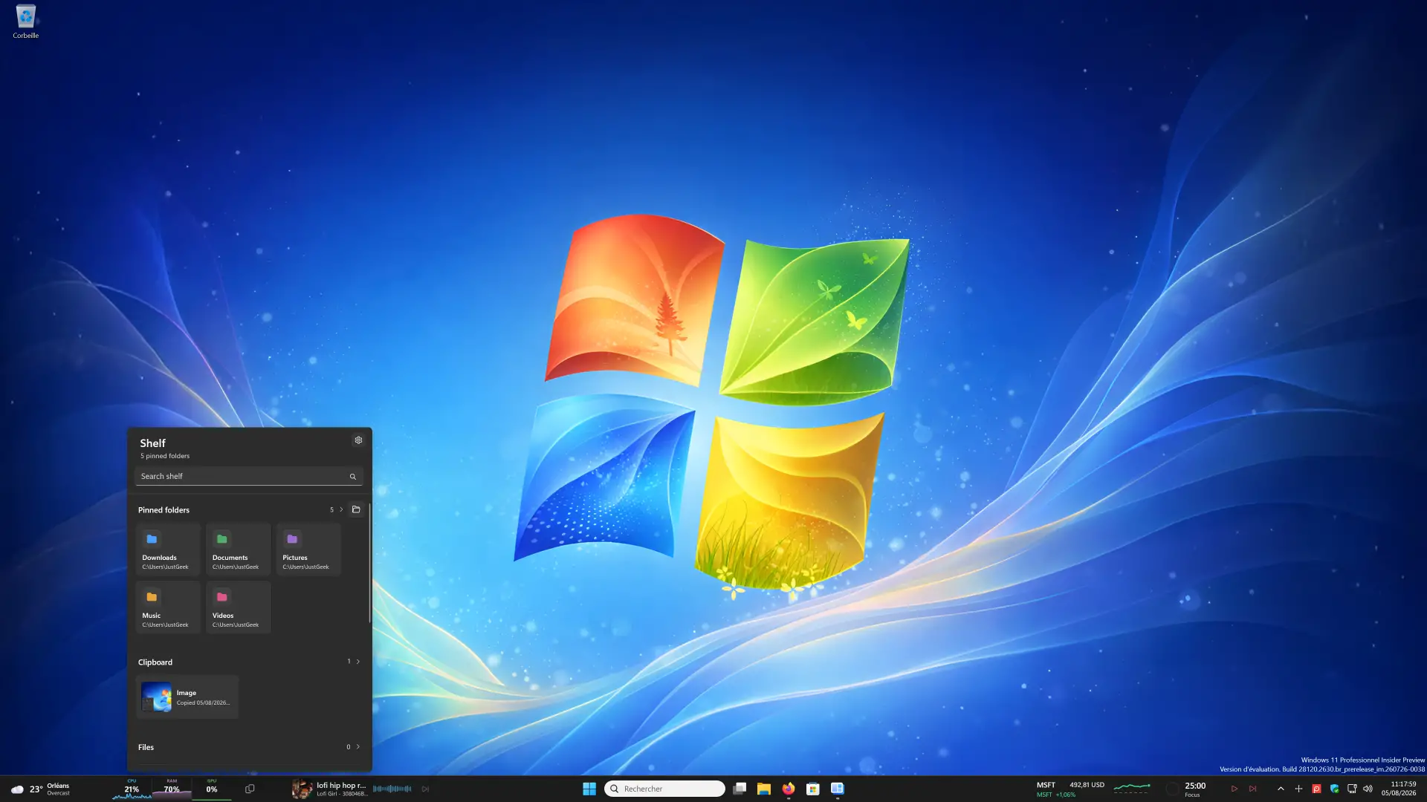
Task: Open File Explorer from the taskbar
Action: pyautogui.click(x=764, y=789)
